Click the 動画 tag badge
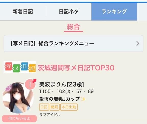Image resolution: width=147 pixels, height=124 pixels. point(55,107)
